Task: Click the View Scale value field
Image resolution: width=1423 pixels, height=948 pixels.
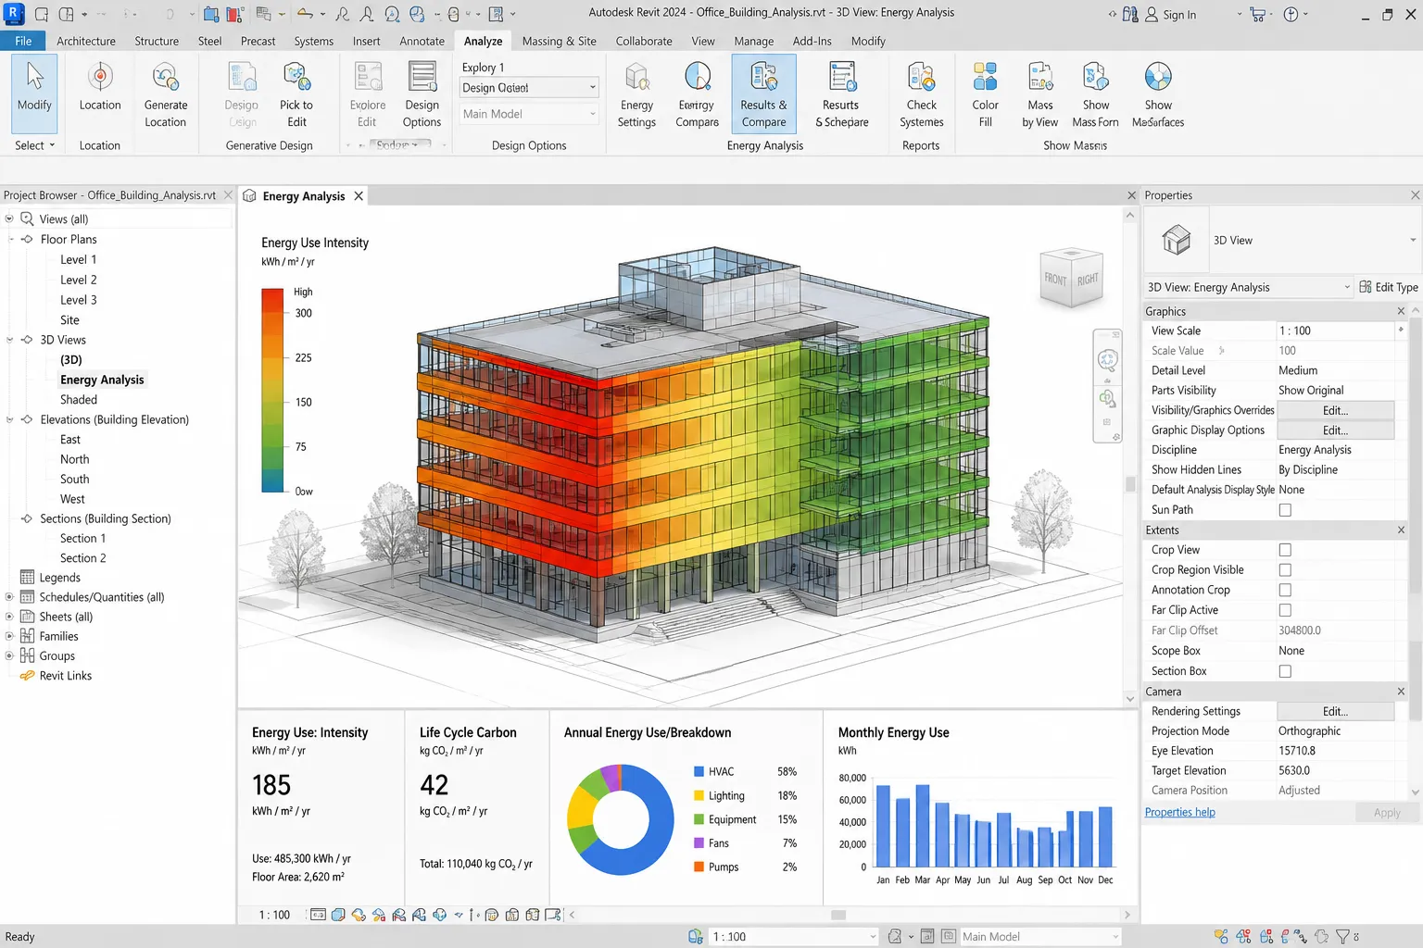Action: click(1335, 331)
